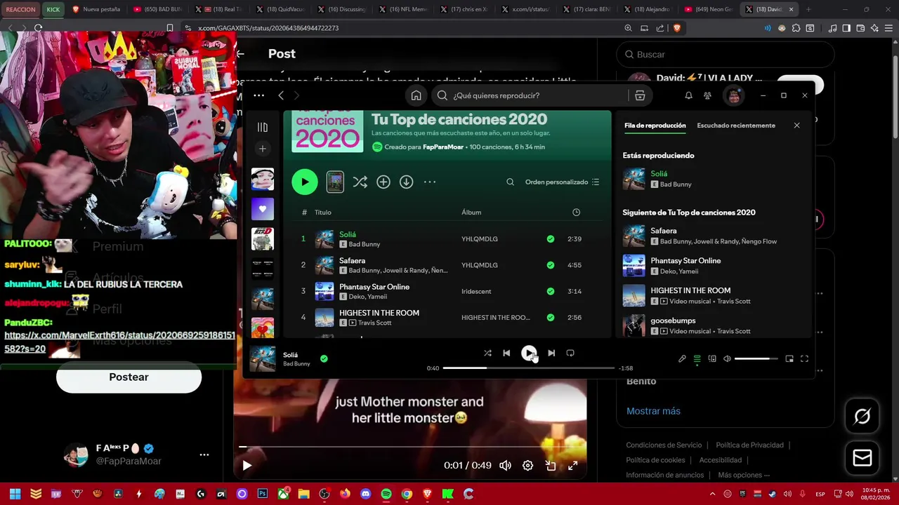Open Spotify friend activity icon
Screen dimensions: 899x505
pos(707,95)
